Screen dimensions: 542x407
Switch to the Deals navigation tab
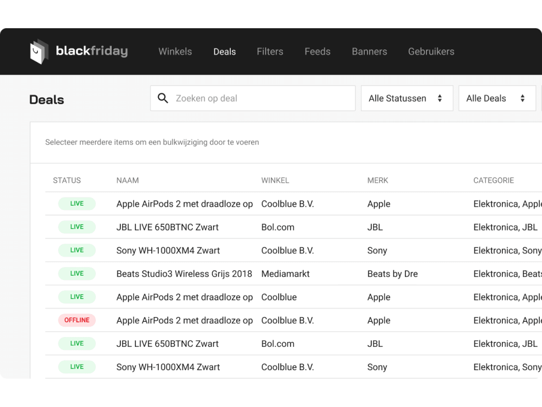225,52
